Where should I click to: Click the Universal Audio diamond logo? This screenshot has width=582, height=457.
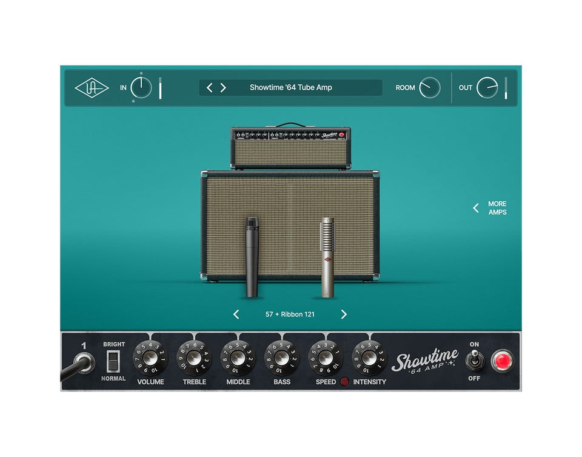click(92, 88)
